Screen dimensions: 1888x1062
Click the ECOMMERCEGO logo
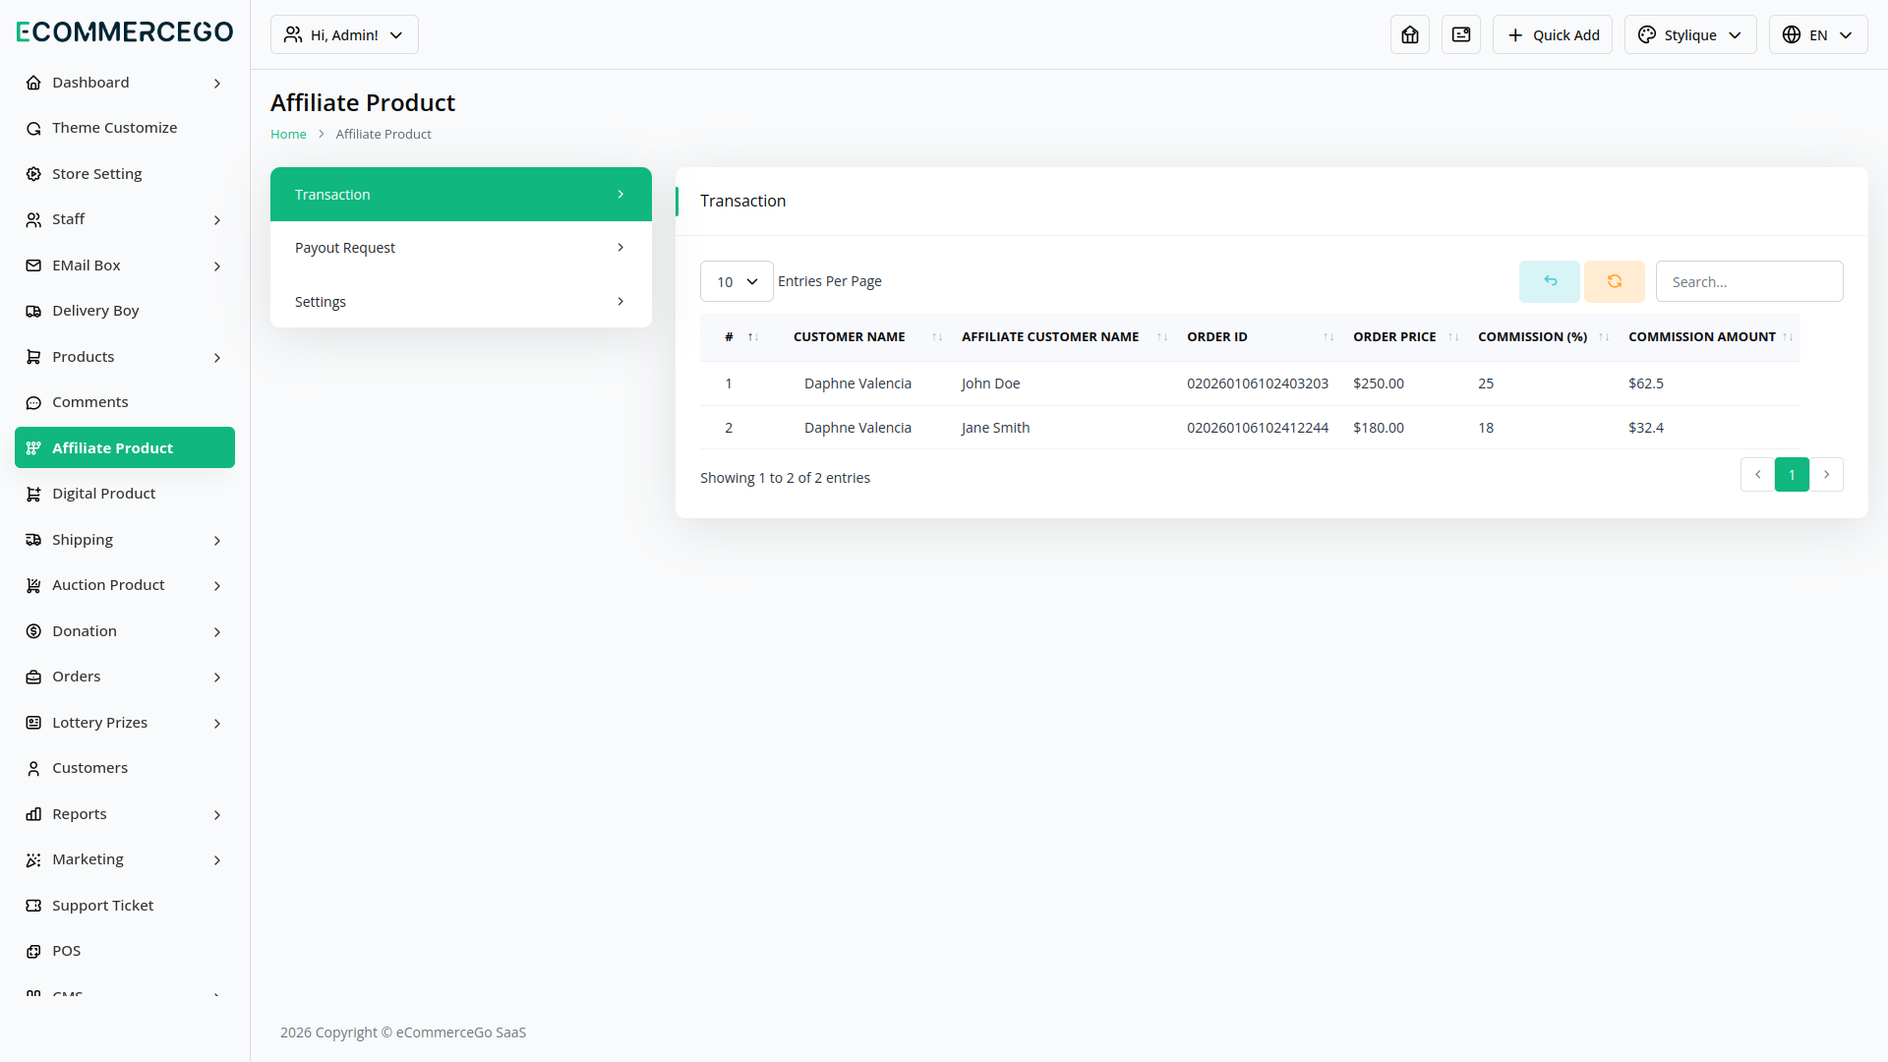(125, 31)
